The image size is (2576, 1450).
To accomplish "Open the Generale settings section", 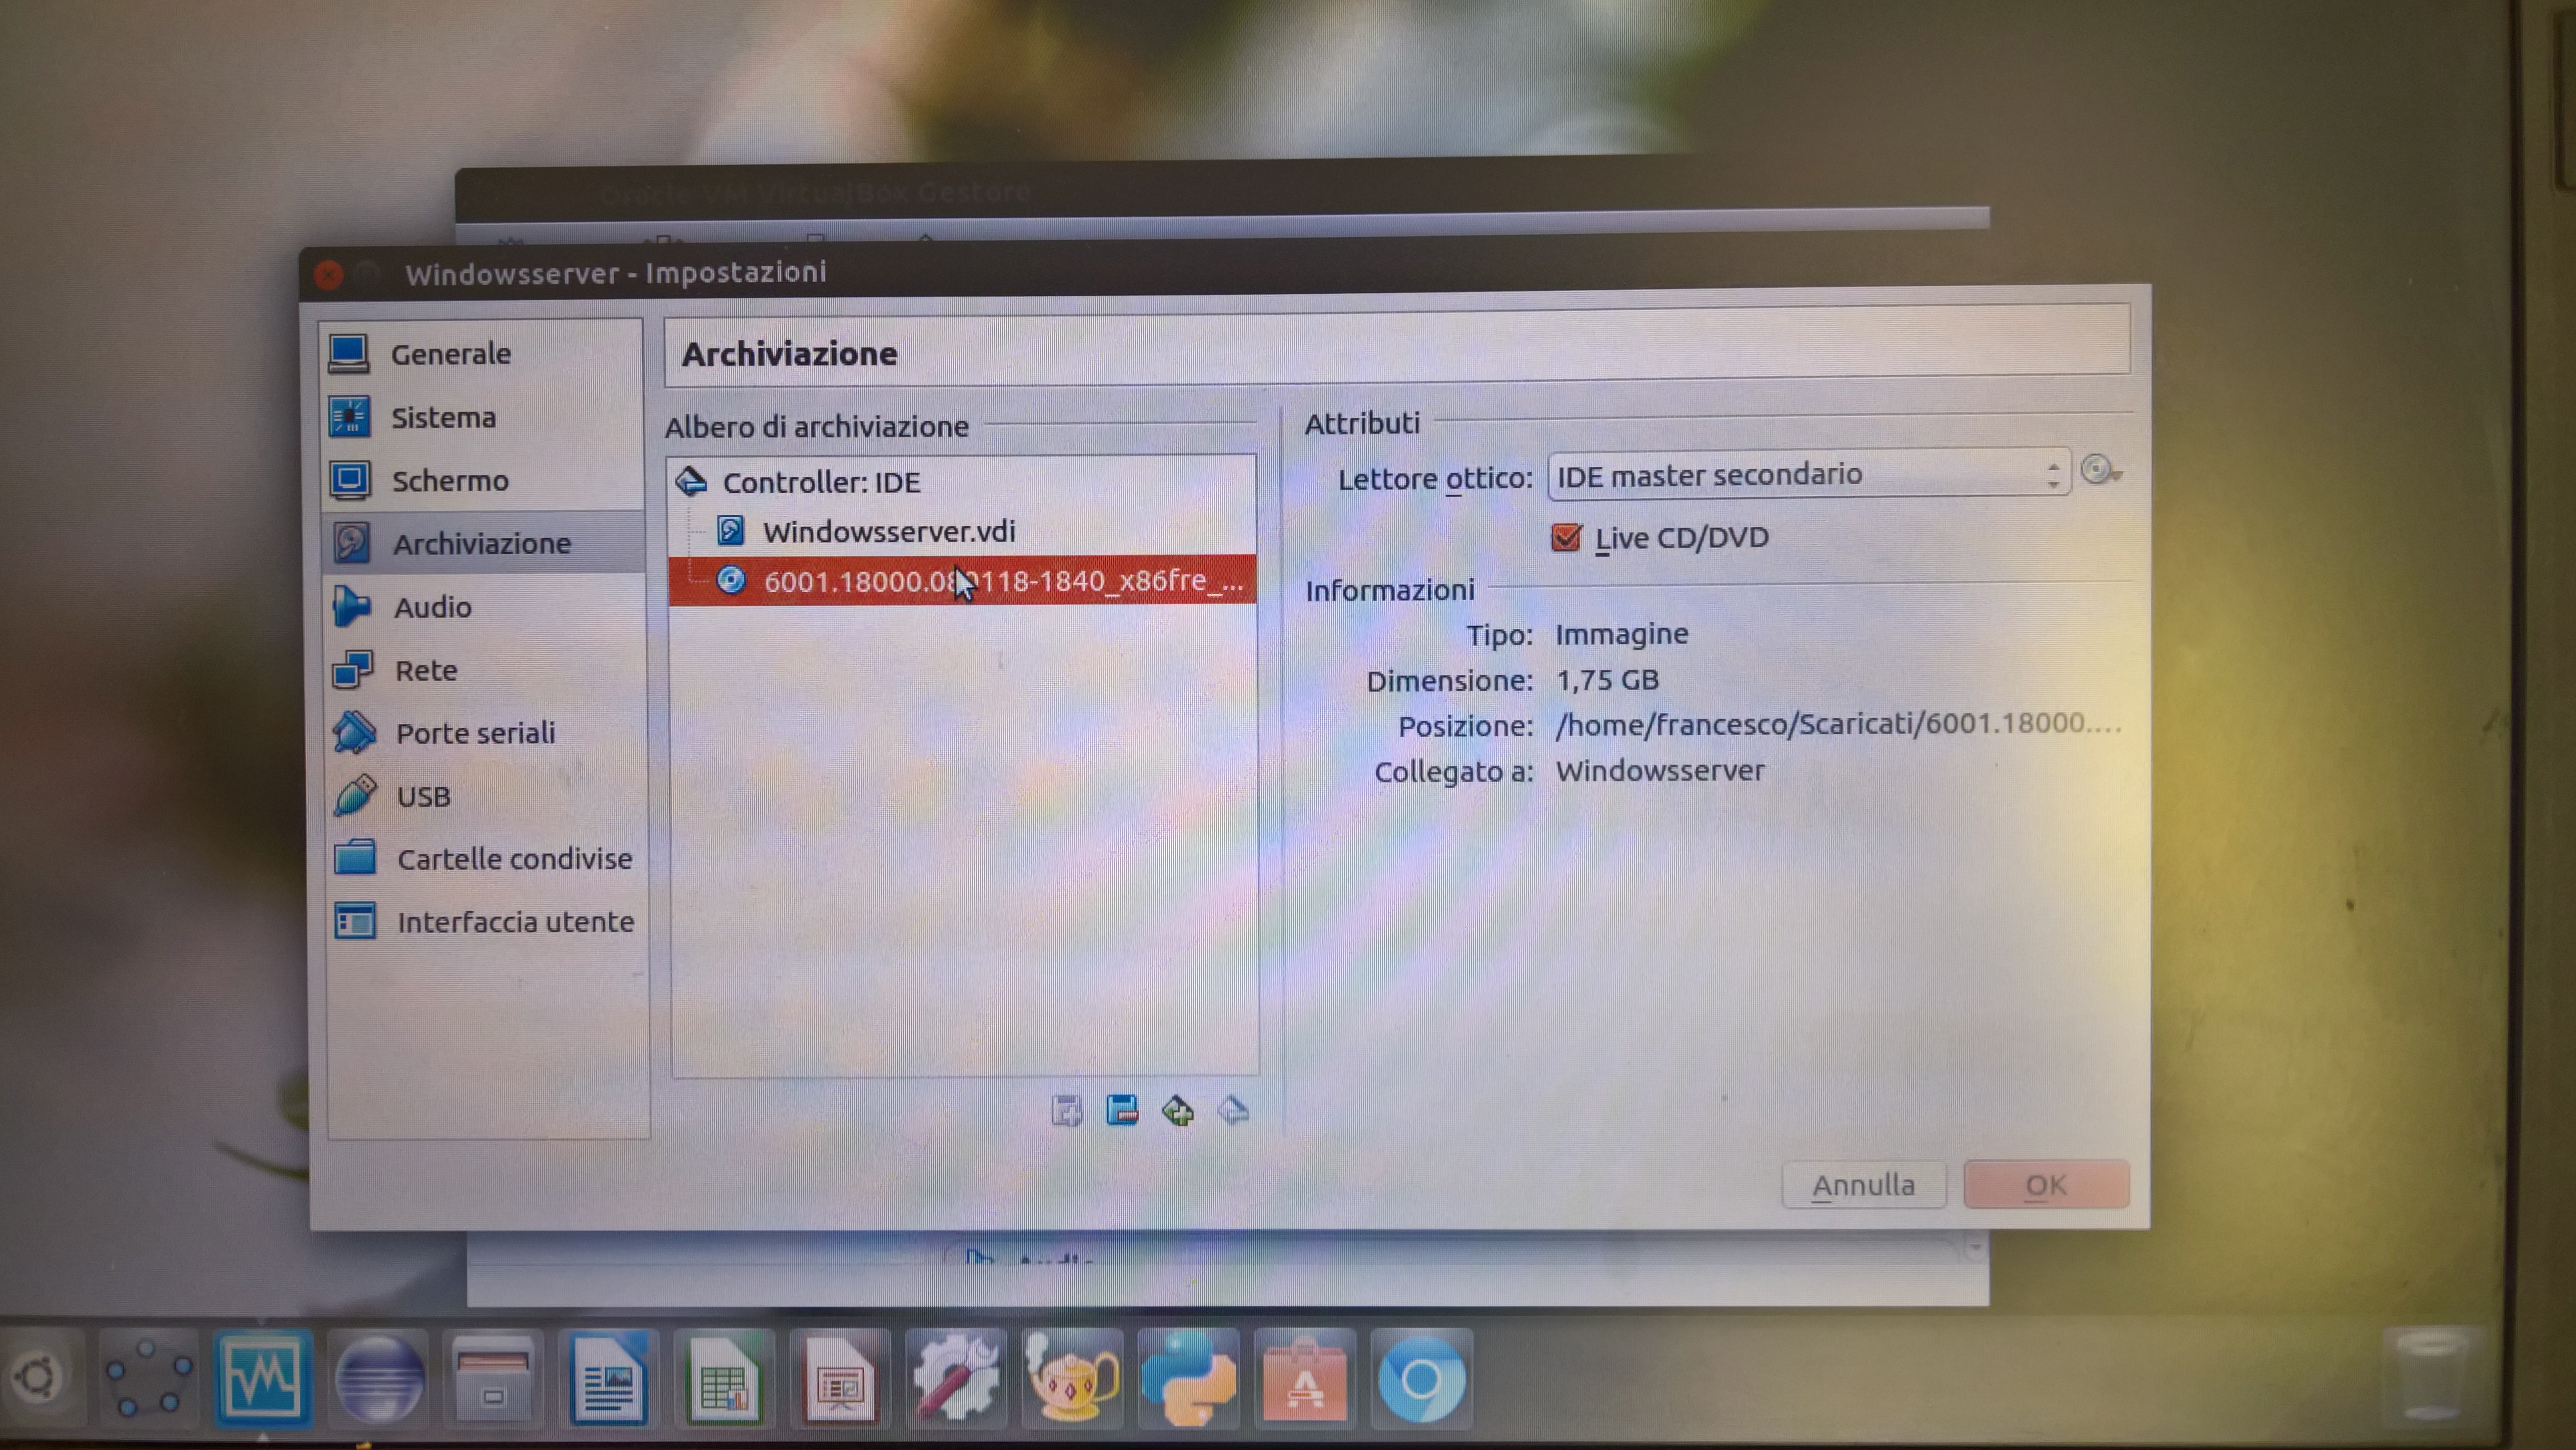I will pos(483,354).
